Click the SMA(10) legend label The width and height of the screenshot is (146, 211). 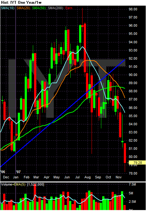[x=8, y=8]
